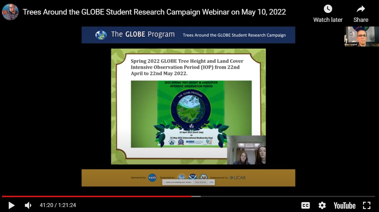
Task: Click the "41:20 / 1:21:24" time display
Action: [58, 205]
